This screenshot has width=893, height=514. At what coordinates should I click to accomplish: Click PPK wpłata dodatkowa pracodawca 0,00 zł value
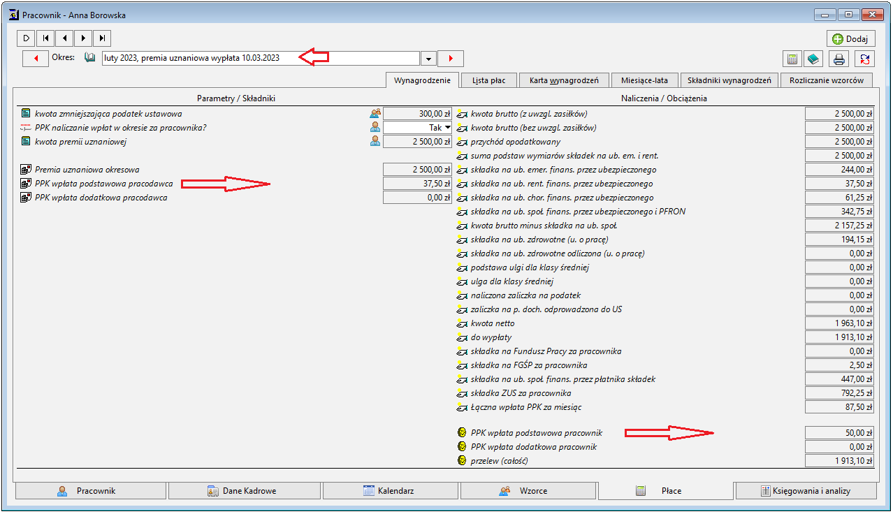(417, 198)
